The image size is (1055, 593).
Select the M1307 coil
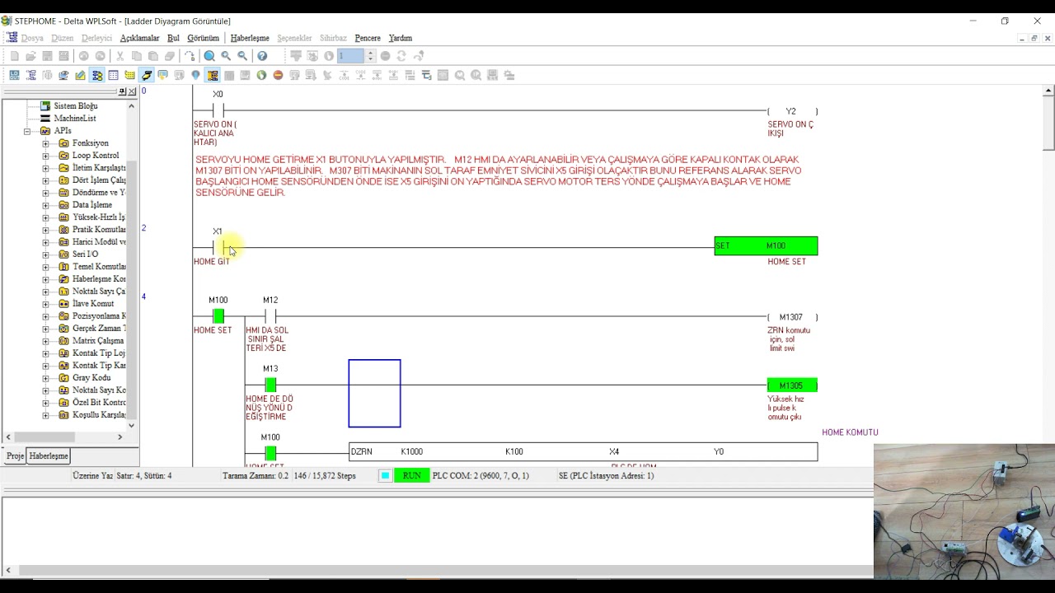pyautogui.click(x=792, y=317)
